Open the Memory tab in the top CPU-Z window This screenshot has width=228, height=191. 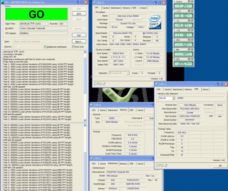click(126, 8)
